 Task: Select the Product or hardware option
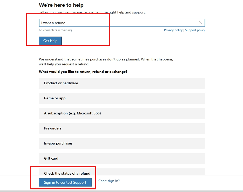click(122, 83)
